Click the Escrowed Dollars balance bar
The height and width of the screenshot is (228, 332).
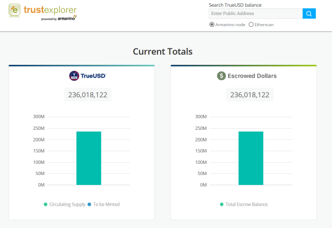point(251,158)
